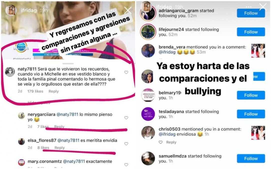This screenshot has height=169, width=271.
Task: Like chris0503's comment using heart below it
Action: click(161, 142)
